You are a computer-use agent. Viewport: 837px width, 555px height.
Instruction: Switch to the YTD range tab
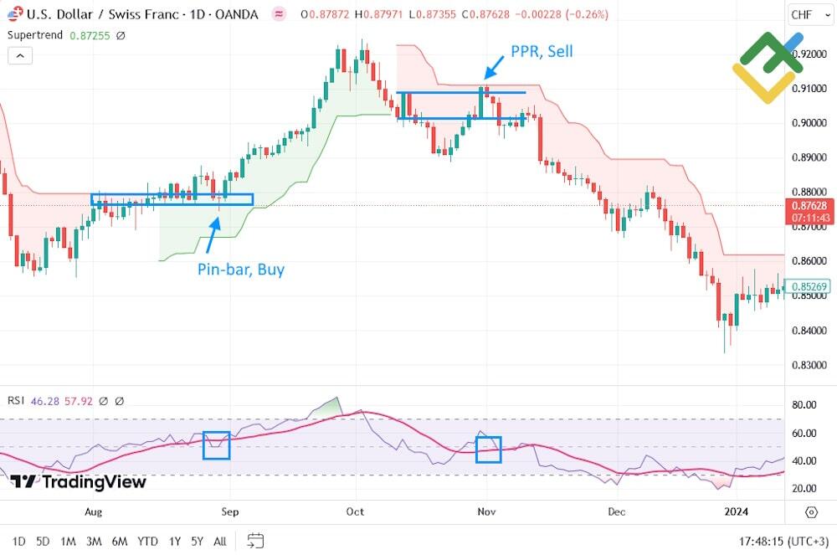[148, 542]
